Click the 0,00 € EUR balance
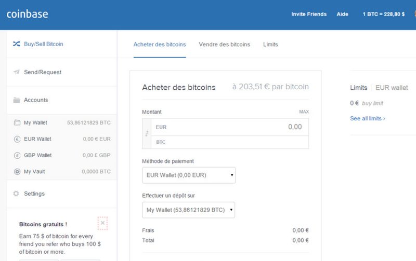Image resolution: width=416 pixels, height=261 pixels. [x=97, y=139]
